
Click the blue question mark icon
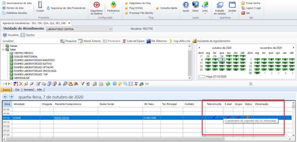[115, 84]
